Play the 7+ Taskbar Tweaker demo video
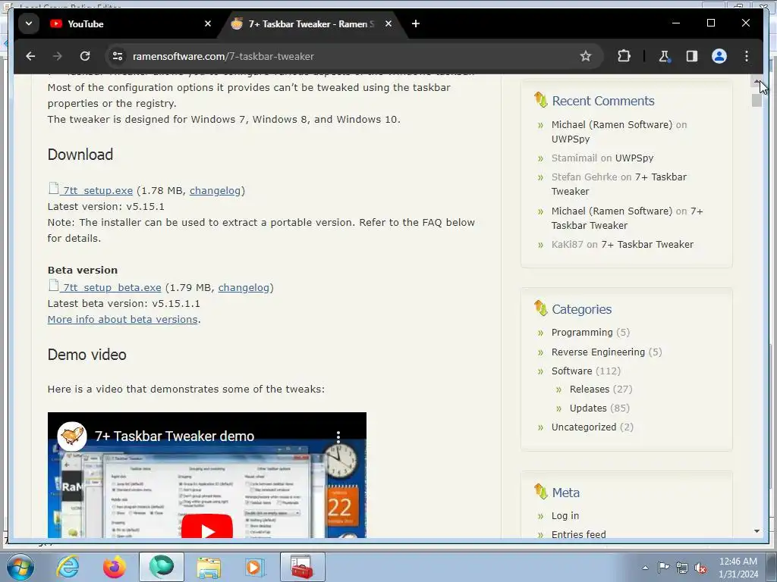Image resolution: width=777 pixels, height=582 pixels. (x=207, y=527)
